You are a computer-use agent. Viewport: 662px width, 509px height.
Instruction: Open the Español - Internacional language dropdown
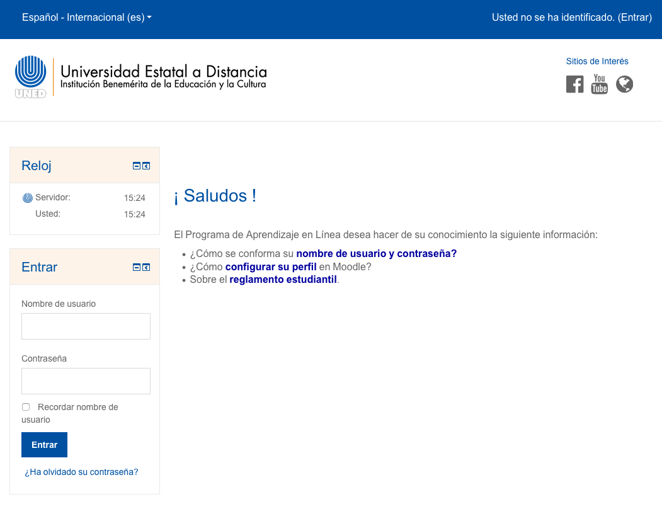pyautogui.click(x=87, y=18)
